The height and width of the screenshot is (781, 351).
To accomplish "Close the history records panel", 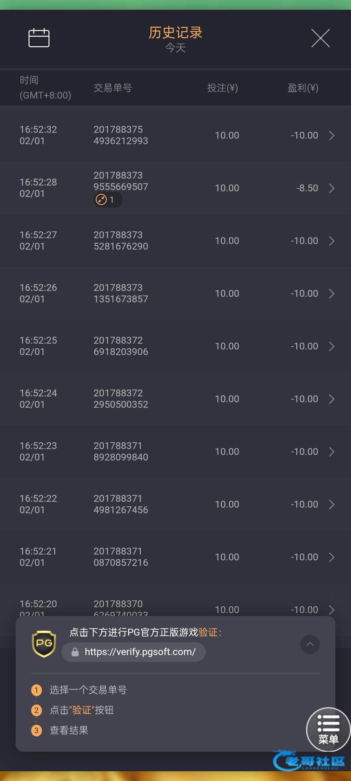I will coord(320,38).
